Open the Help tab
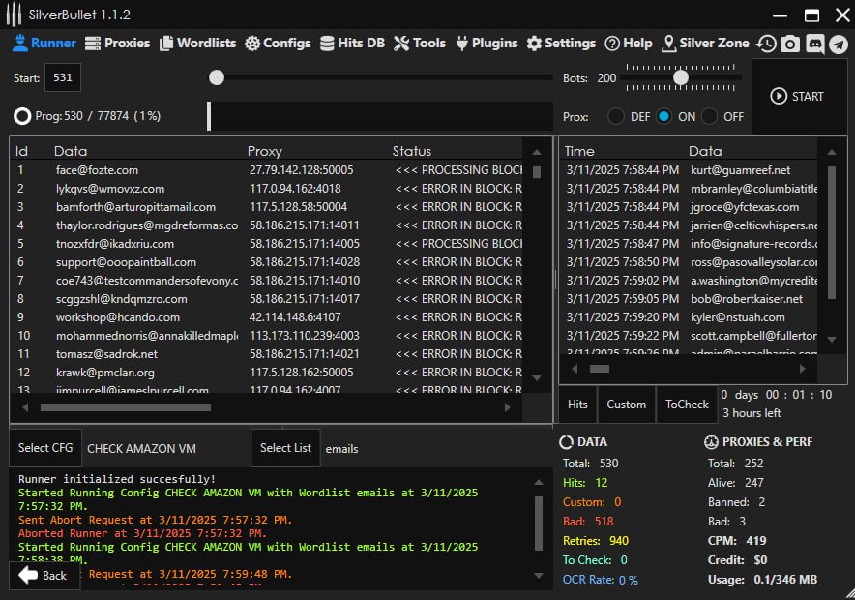Image resolution: width=855 pixels, height=600 pixels. pyautogui.click(x=628, y=44)
